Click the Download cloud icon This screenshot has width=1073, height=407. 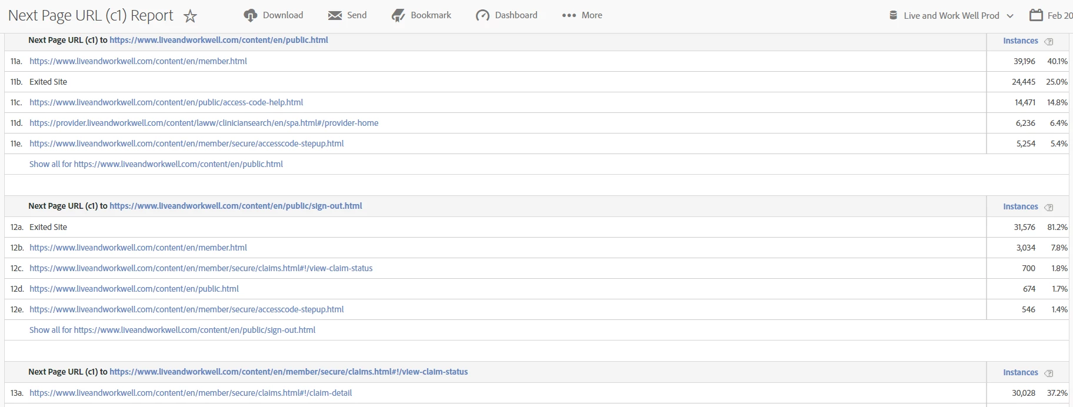coord(251,16)
